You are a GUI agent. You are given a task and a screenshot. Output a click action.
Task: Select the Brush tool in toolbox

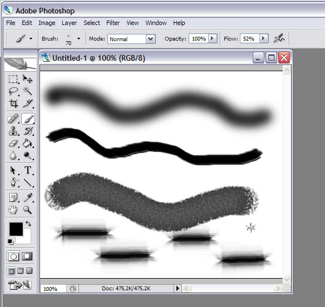click(28, 119)
